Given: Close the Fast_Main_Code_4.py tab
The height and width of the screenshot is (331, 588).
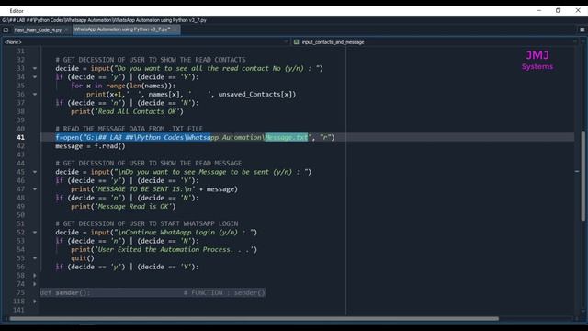Looking at the screenshot, I should (66, 29).
